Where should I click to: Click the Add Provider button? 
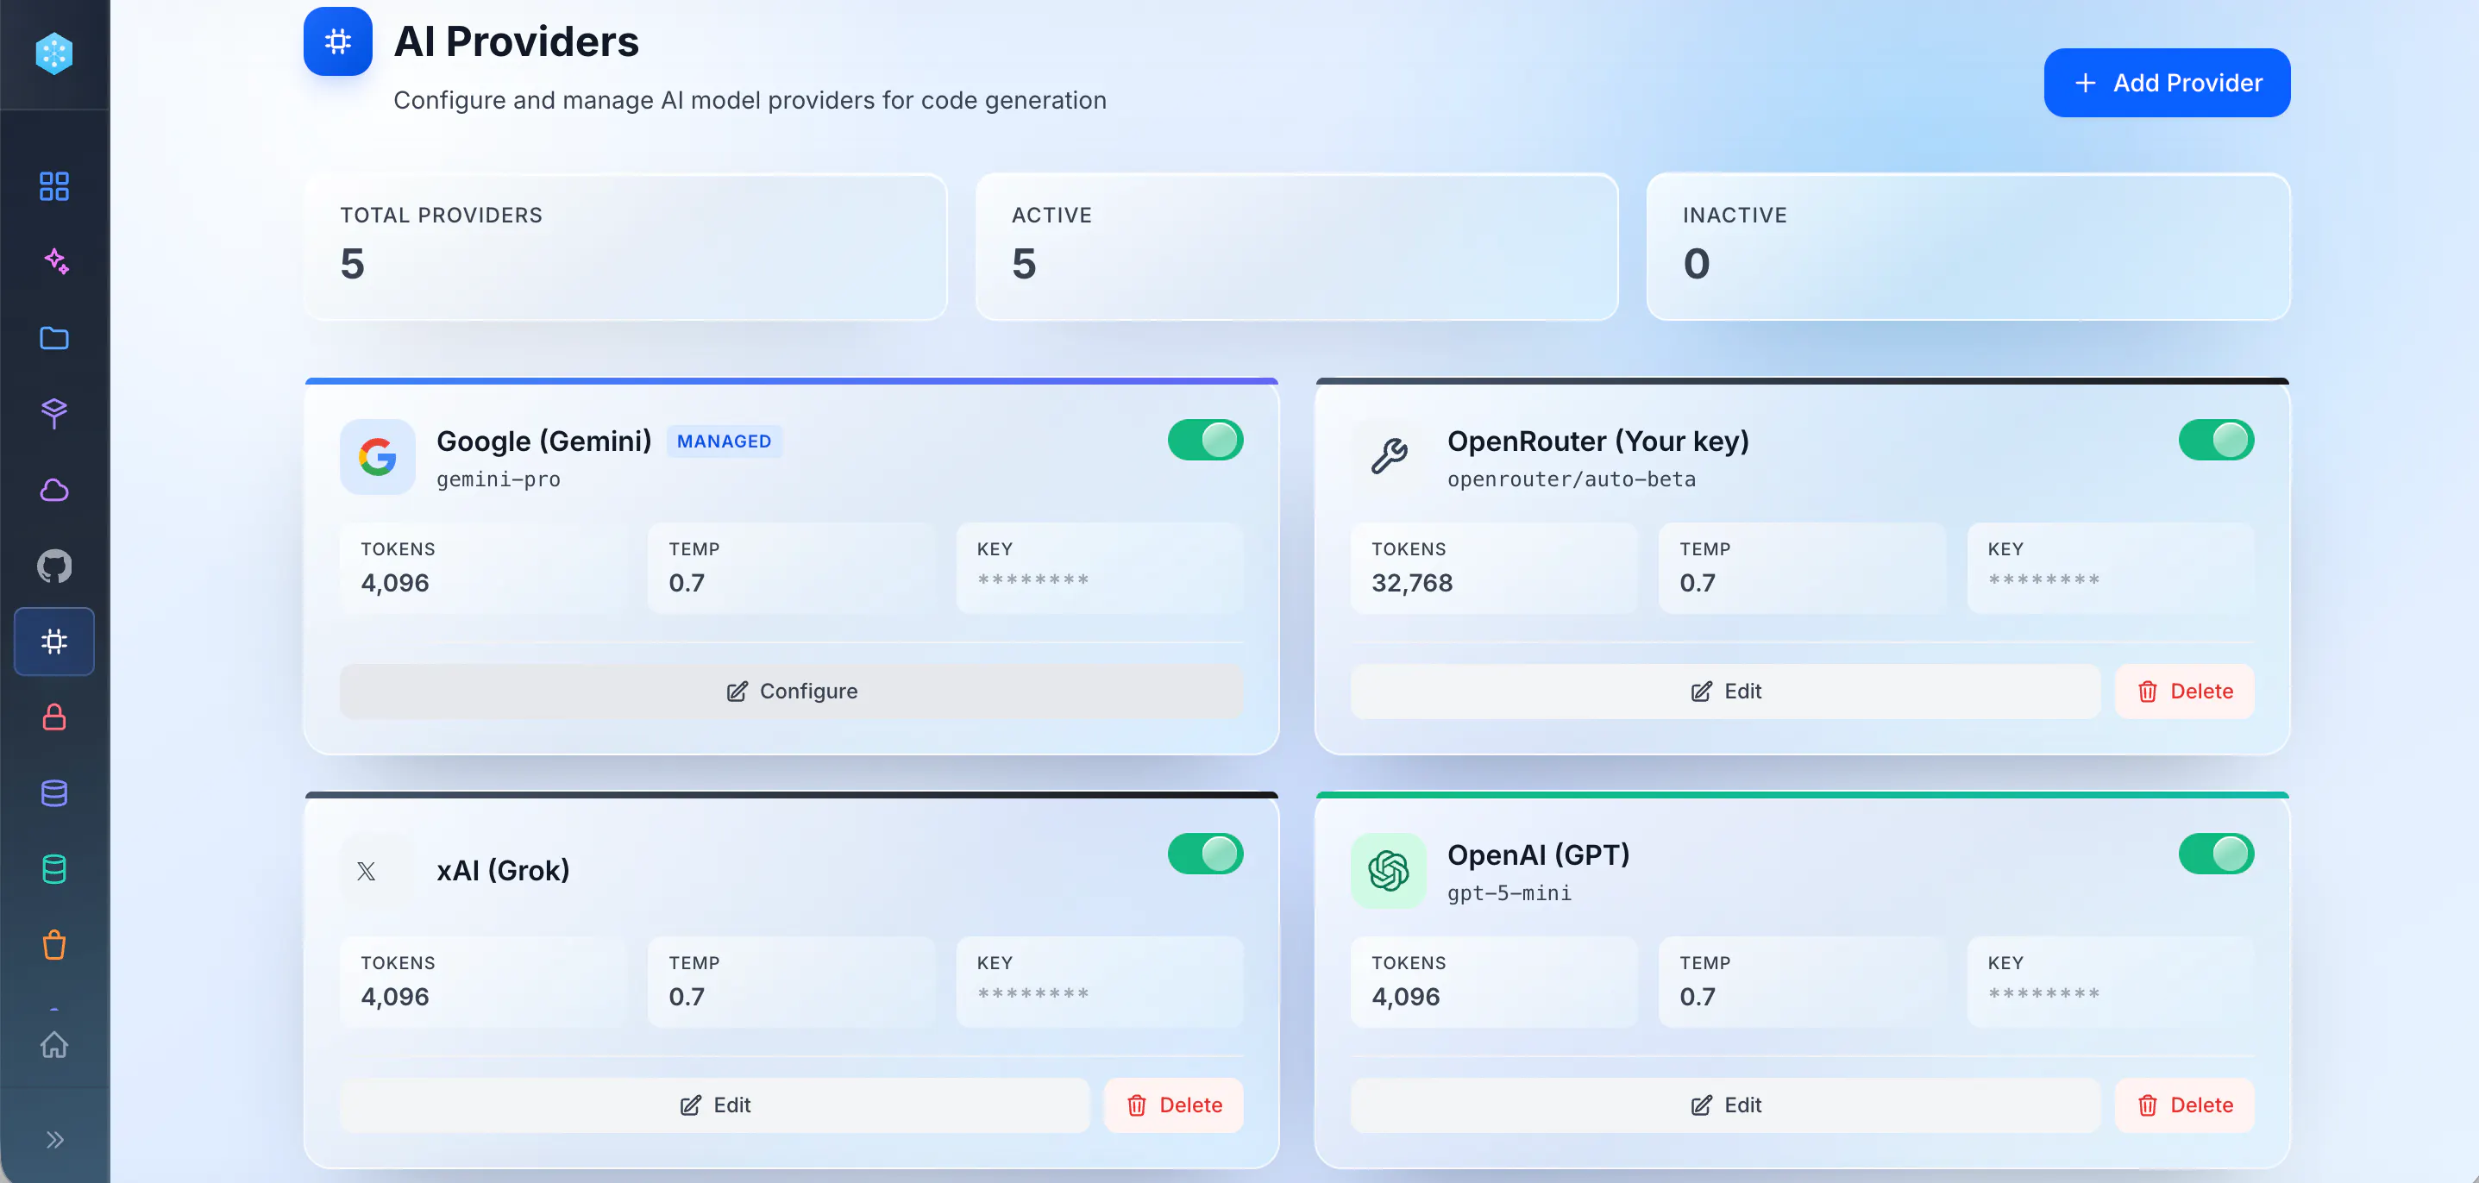(2168, 83)
